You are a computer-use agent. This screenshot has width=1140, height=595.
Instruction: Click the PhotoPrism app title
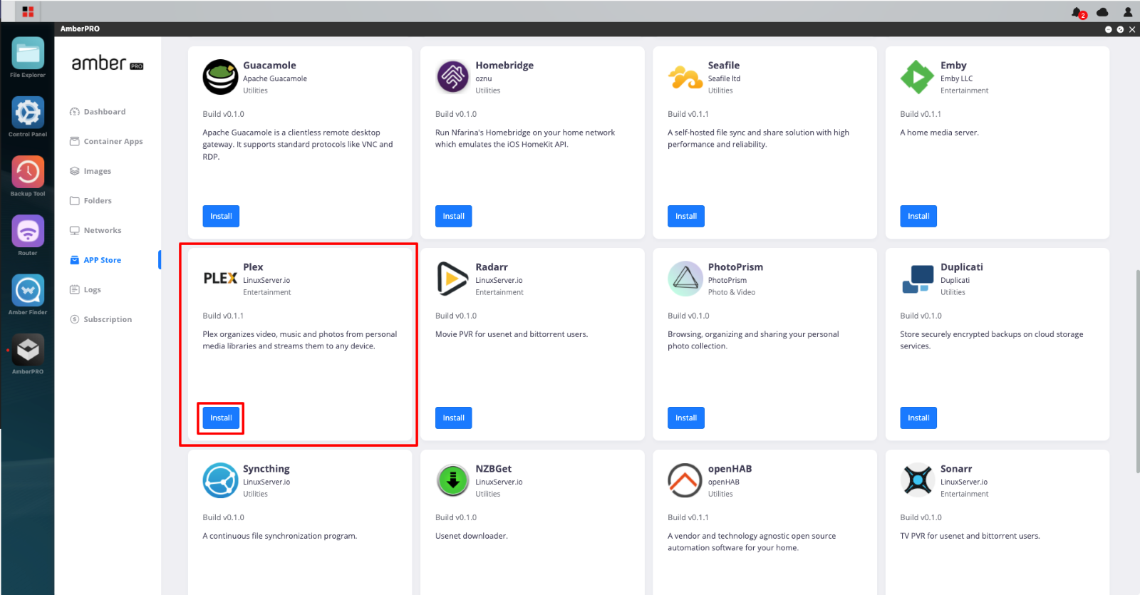(735, 267)
